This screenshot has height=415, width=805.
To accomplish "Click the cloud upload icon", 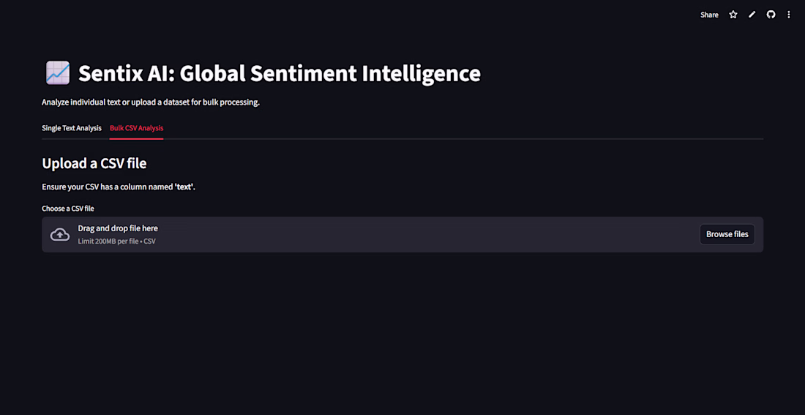I will (x=60, y=234).
